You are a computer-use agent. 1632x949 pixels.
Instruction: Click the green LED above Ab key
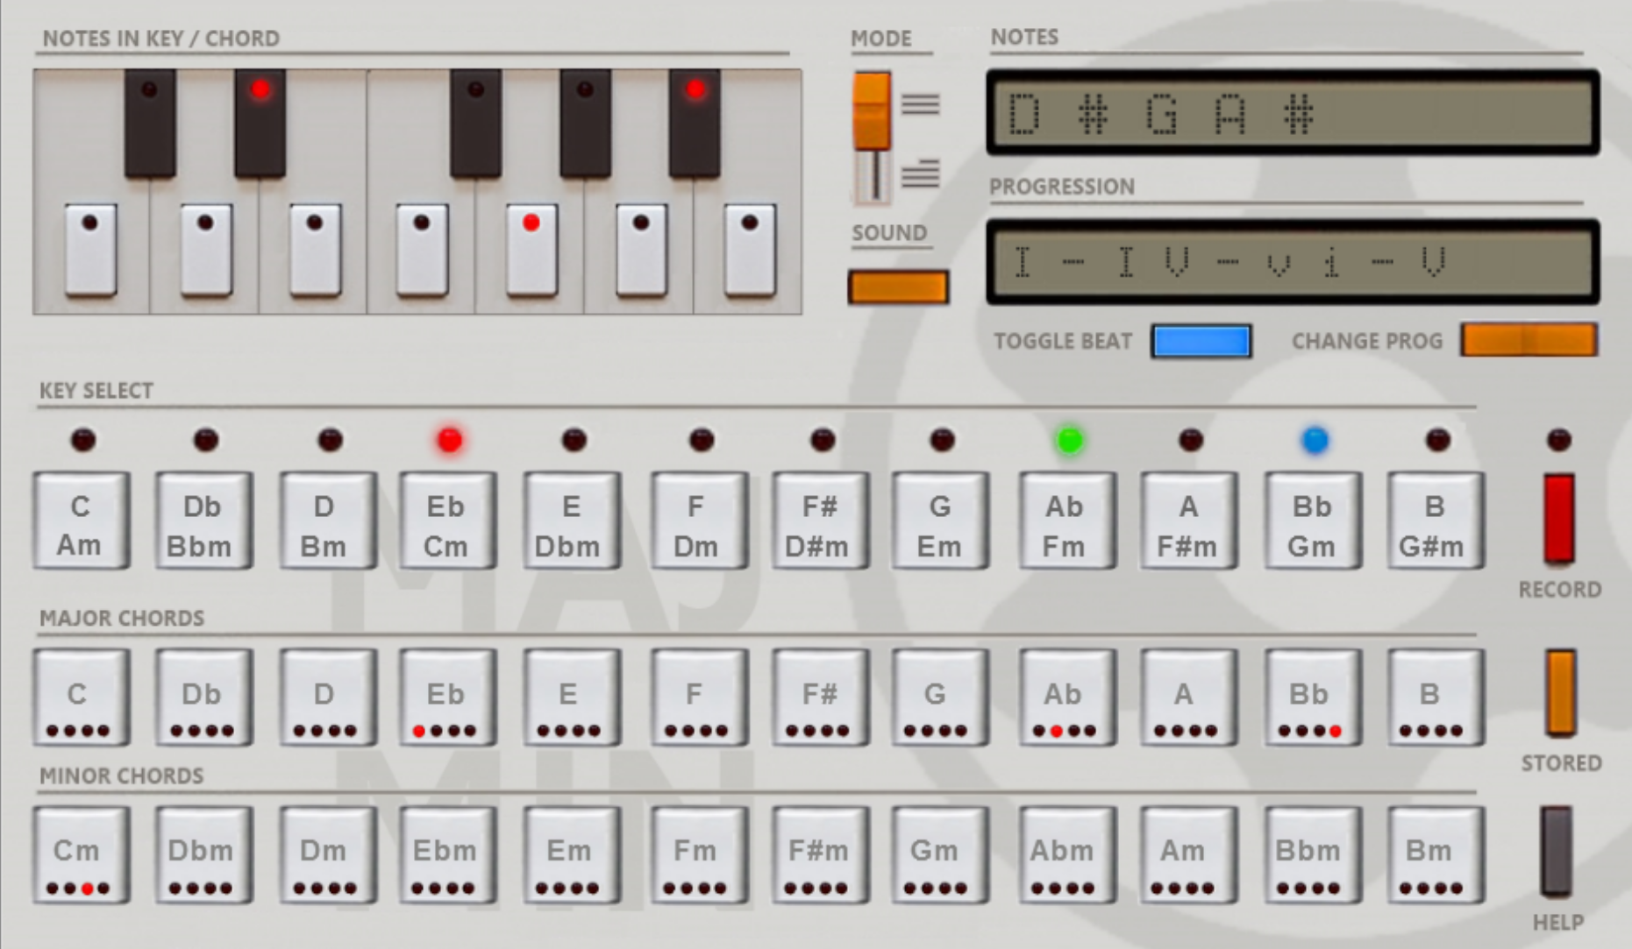(x=1069, y=440)
